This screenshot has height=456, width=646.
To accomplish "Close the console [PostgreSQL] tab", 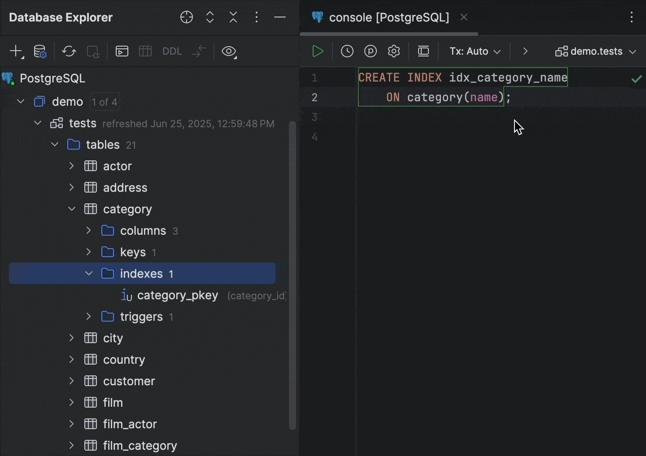I will 464,17.
